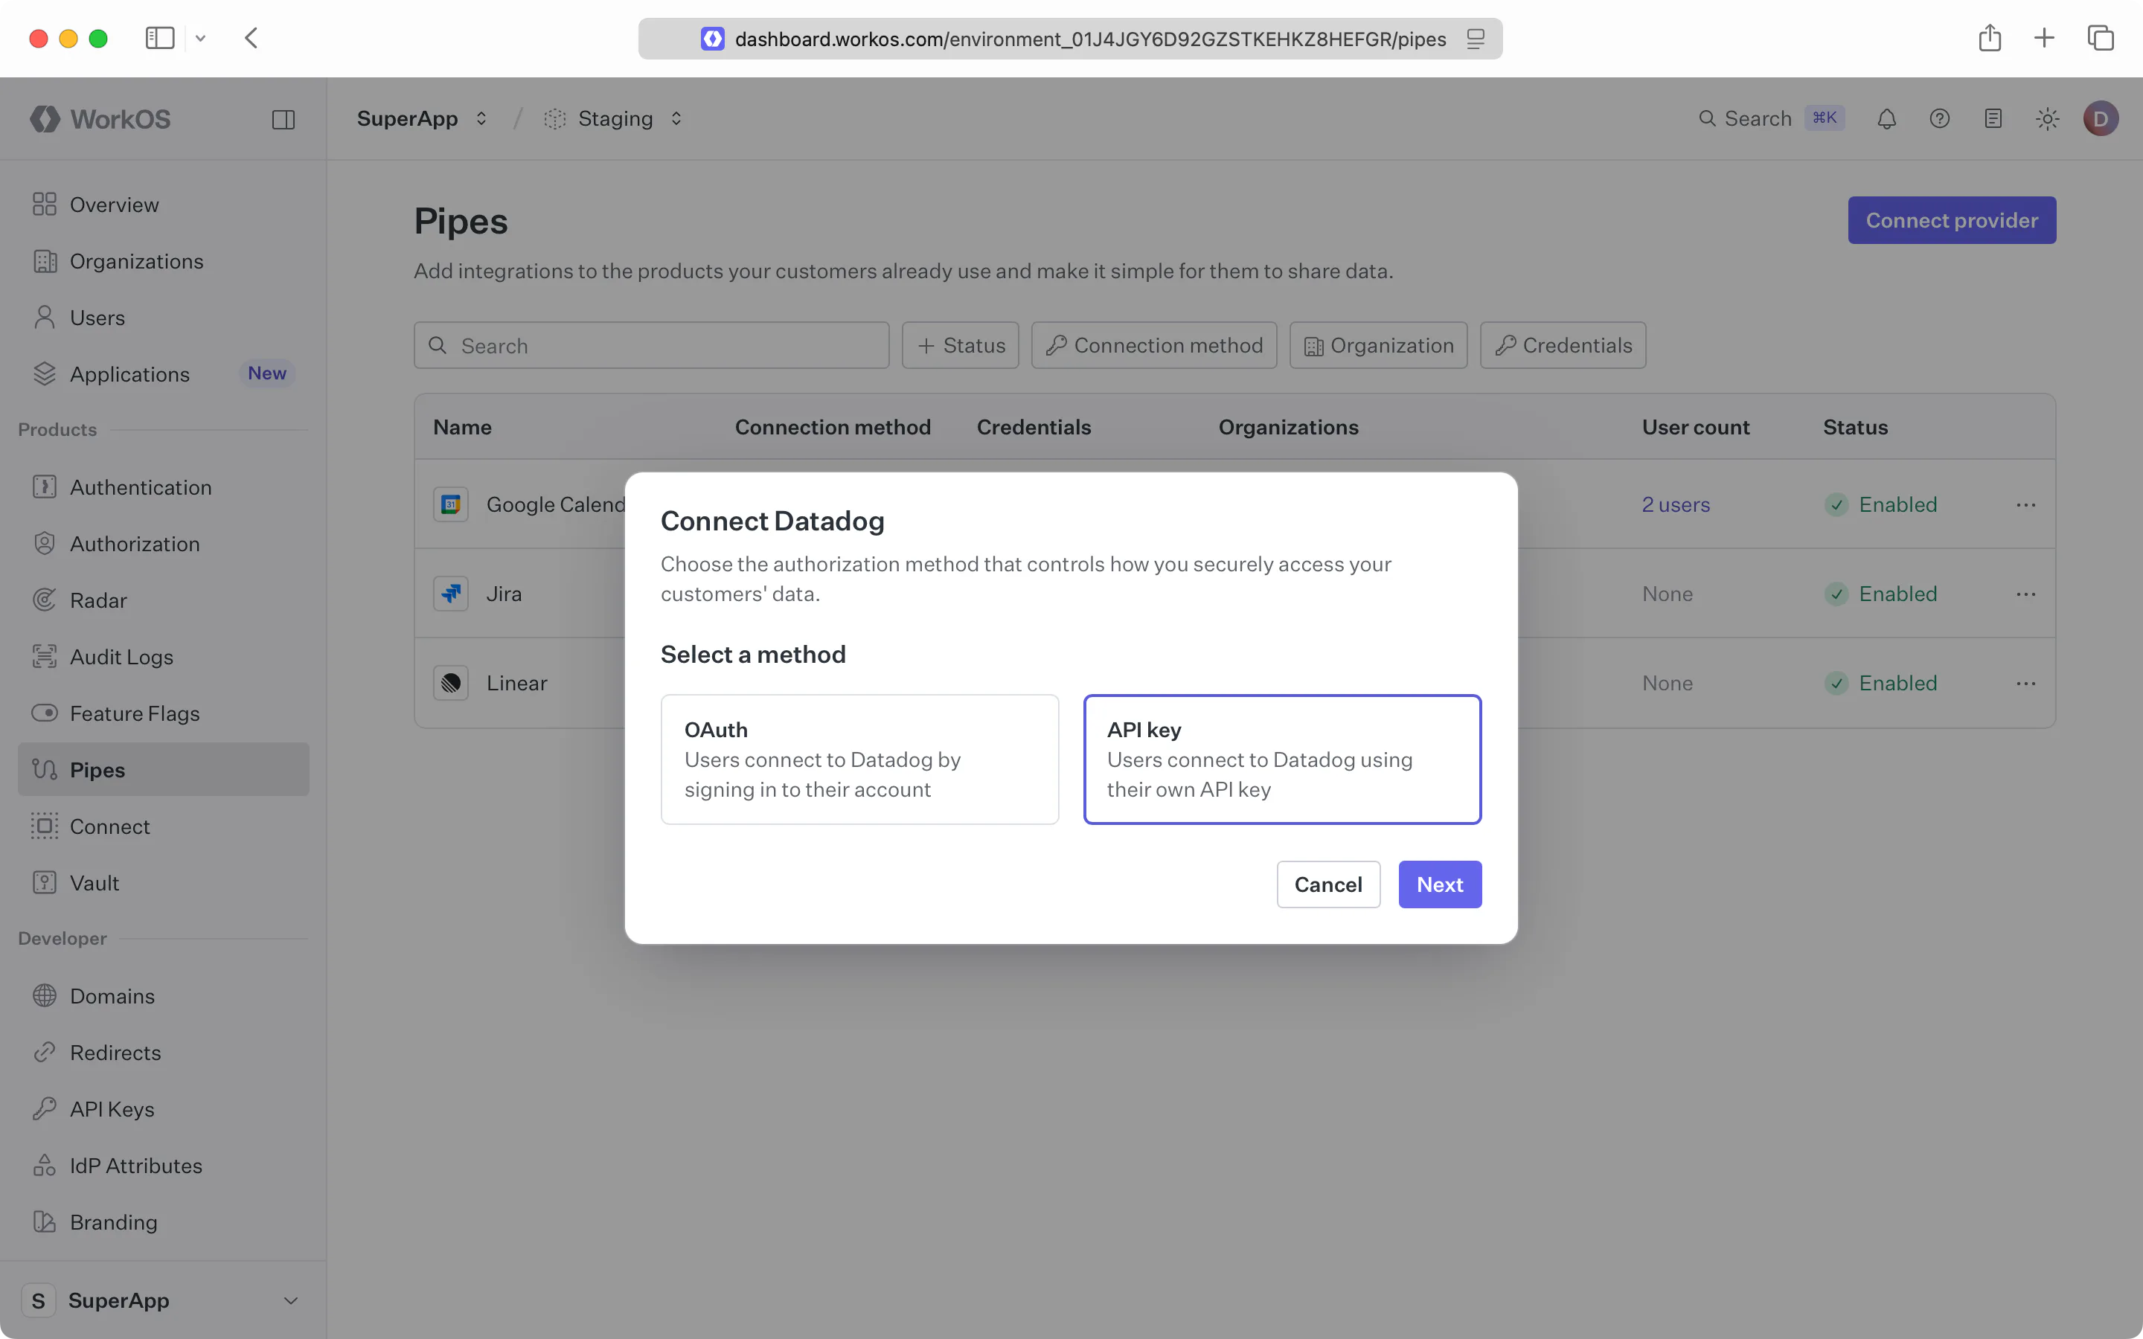This screenshot has width=2143, height=1339.
Task: Toggle the light theme sun icon
Action: 2047,119
